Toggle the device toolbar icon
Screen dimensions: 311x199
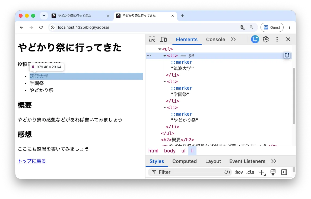tap(163, 39)
